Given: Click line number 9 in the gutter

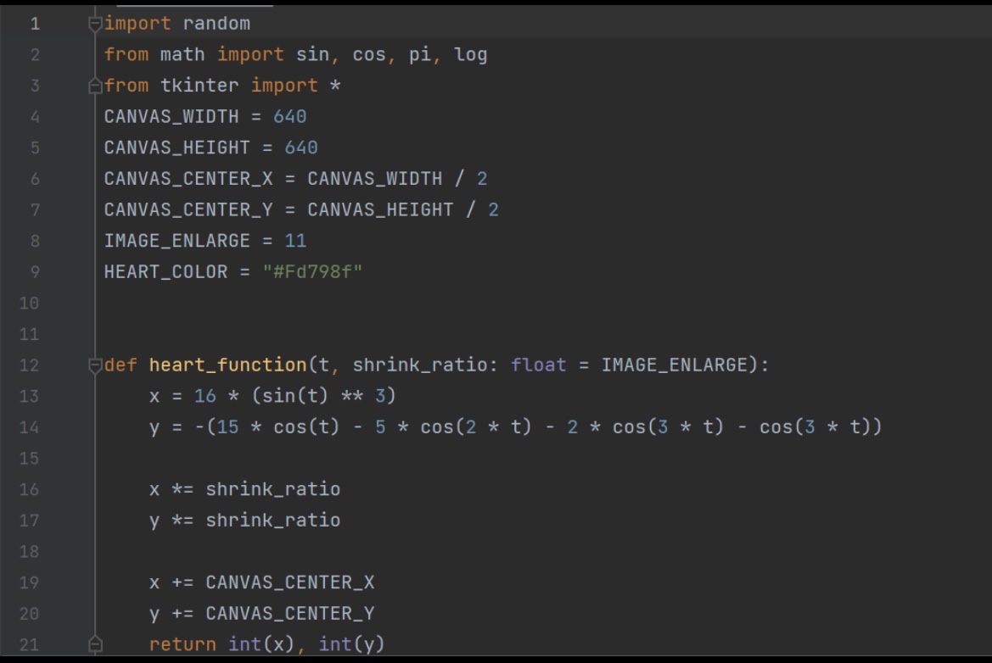Looking at the screenshot, I should tap(35, 271).
